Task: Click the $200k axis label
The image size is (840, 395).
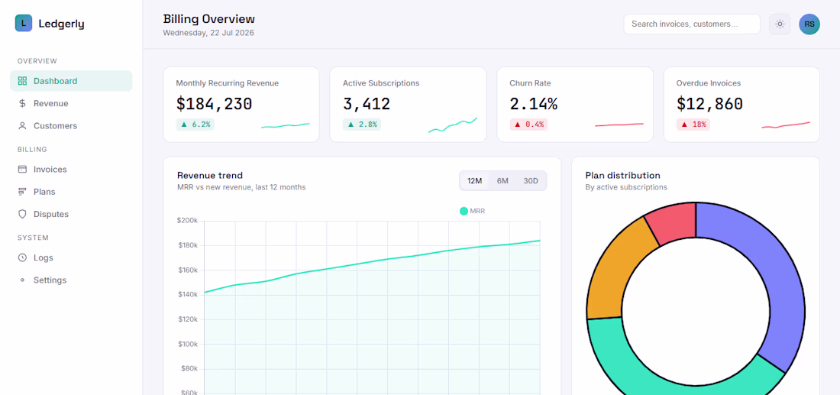Action: (x=188, y=220)
